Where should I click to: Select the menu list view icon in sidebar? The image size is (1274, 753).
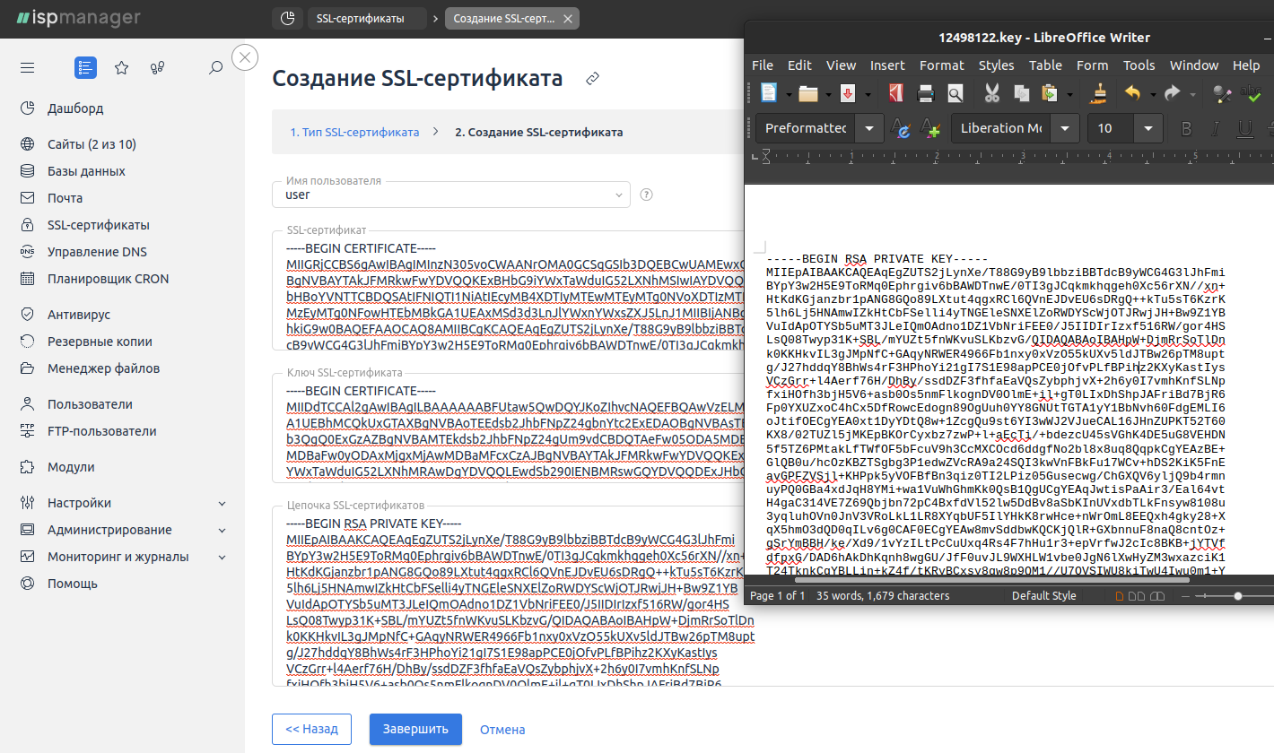[x=85, y=67]
